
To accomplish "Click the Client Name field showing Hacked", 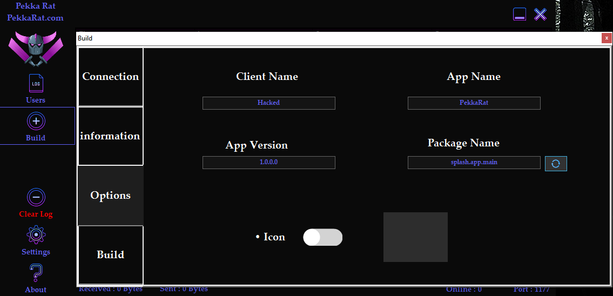I will click(x=268, y=103).
